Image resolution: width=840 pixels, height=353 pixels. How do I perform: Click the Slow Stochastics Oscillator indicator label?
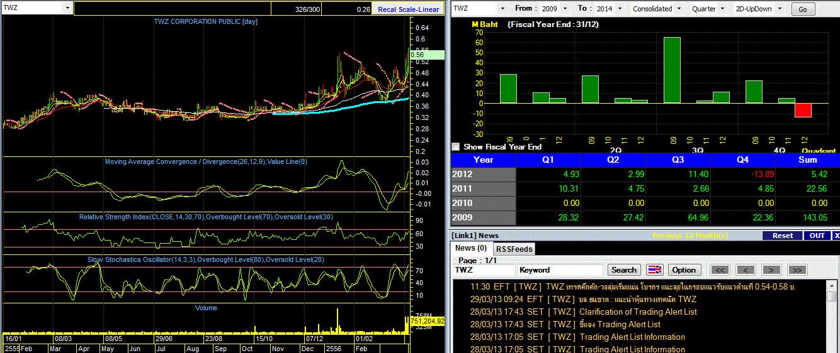[x=205, y=259]
